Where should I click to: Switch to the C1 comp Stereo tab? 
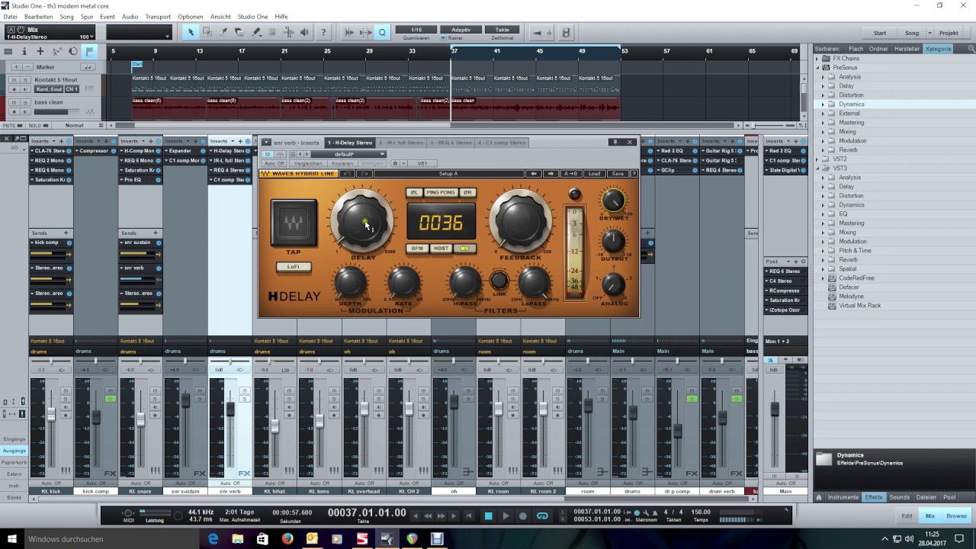(502, 143)
